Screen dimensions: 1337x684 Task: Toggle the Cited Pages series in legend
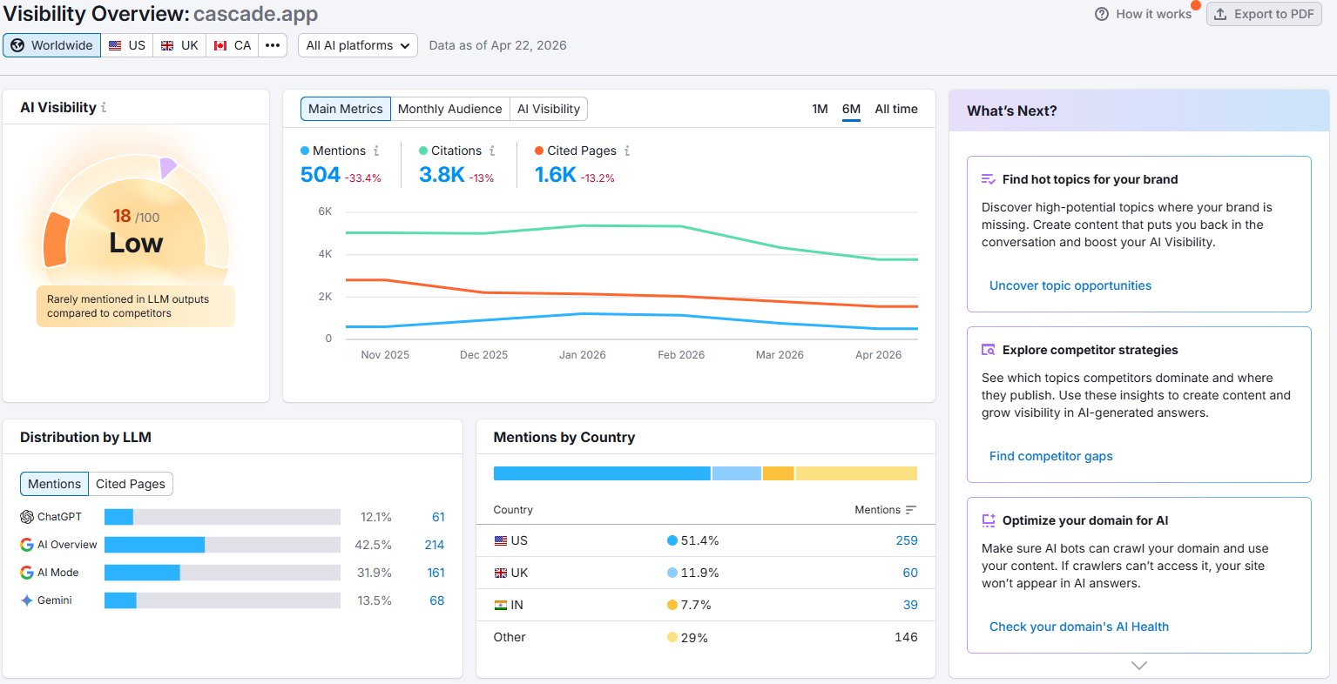click(576, 151)
